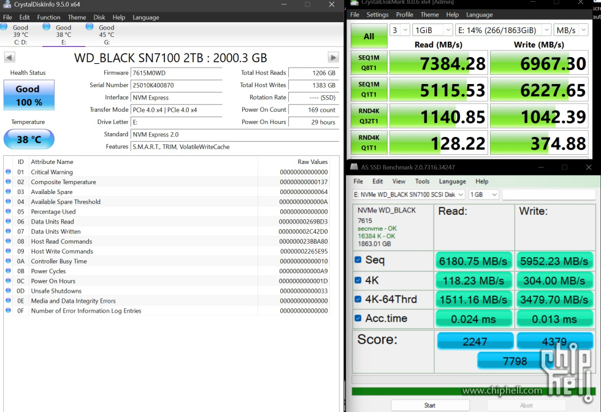Select the G: disk status orb

point(90,27)
